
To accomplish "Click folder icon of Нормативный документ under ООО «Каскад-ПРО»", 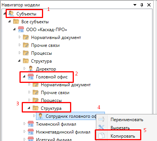I will pos(26,37).
